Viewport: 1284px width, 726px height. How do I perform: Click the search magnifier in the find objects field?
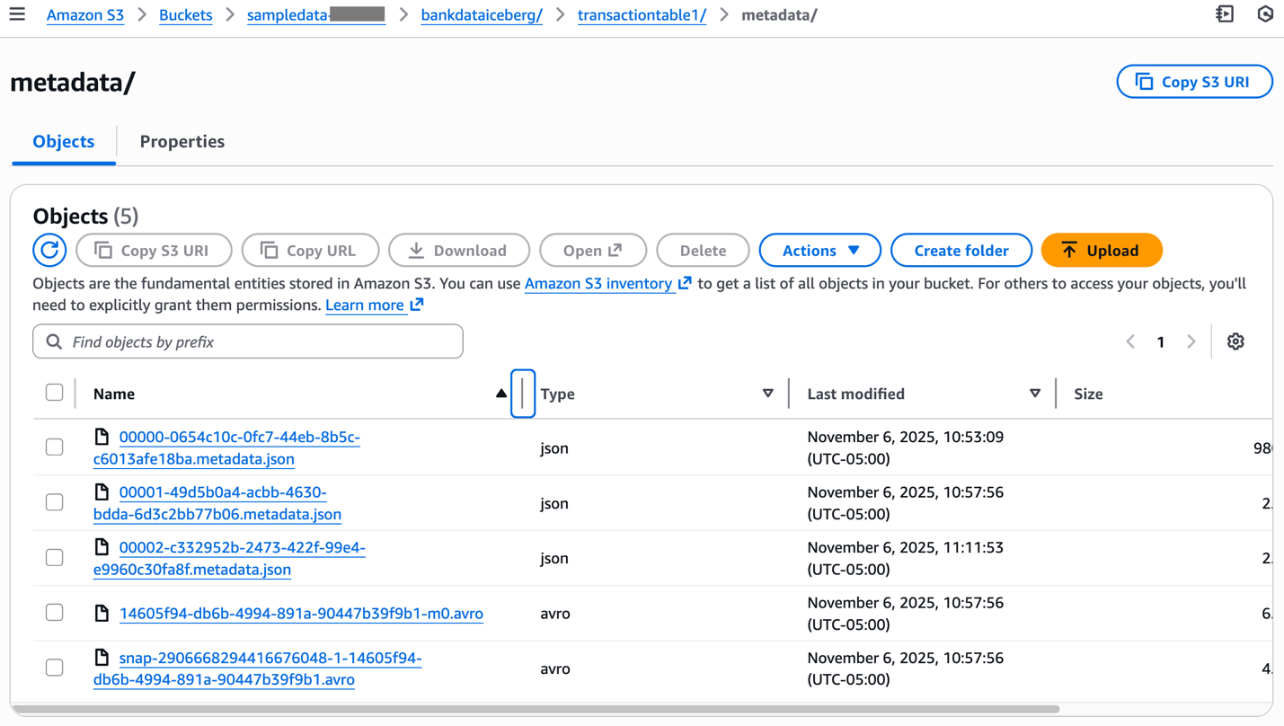53,341
